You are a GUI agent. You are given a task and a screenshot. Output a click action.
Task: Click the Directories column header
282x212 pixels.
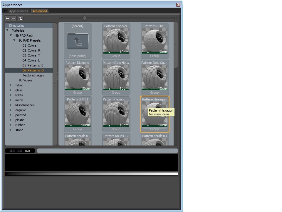pos(29,25)
